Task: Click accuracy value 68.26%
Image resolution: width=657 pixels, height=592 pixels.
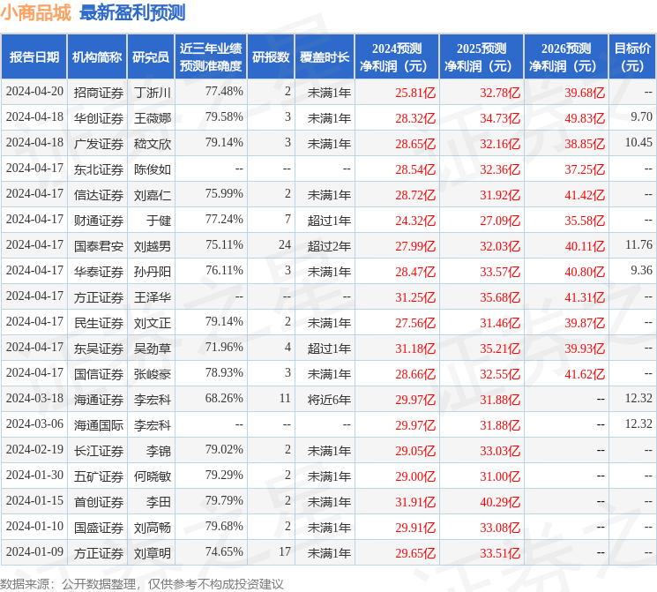Action: (224, 398)
